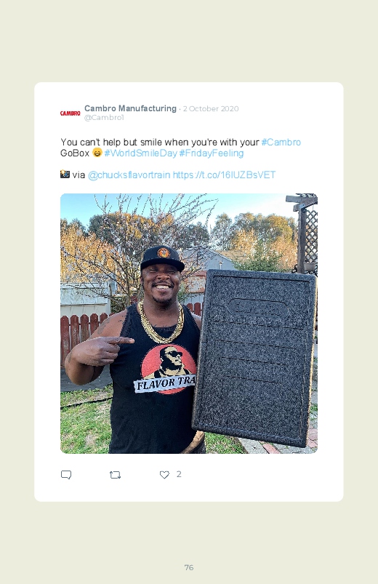Click the grinning face emoji after GoBox
This screenshot has width=378, height=584.
(97, 153)
